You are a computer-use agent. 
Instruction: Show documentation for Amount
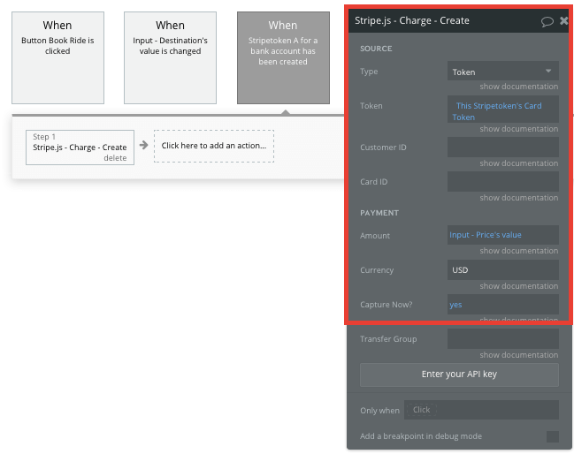click(x=519, y=251)
